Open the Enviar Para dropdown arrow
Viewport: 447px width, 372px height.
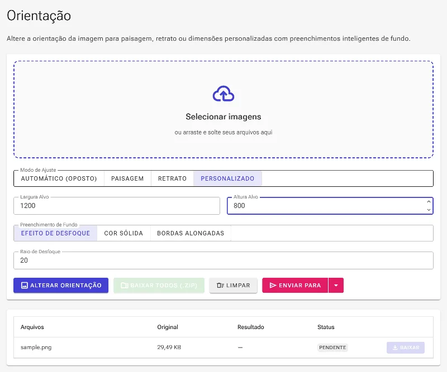pyautogui.click(x=336, y=285)
